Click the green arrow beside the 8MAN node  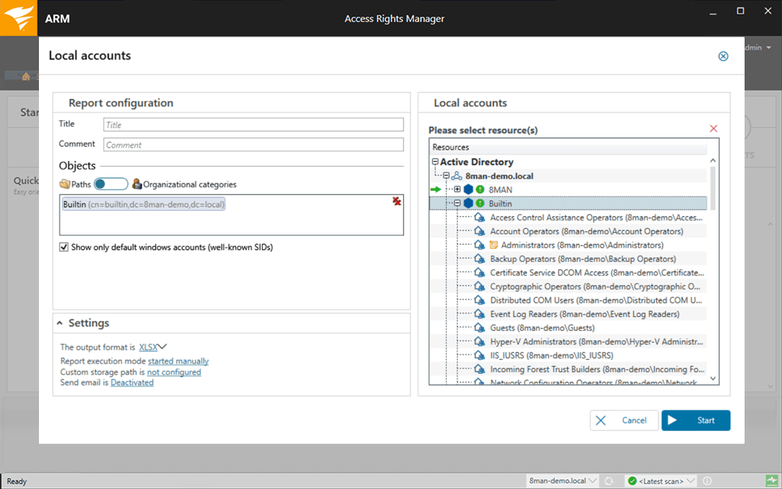(435, 189)
